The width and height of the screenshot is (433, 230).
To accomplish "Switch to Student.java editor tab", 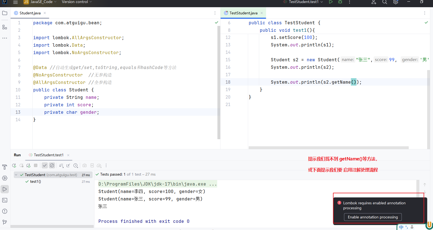I will click(x=30, y=13).
